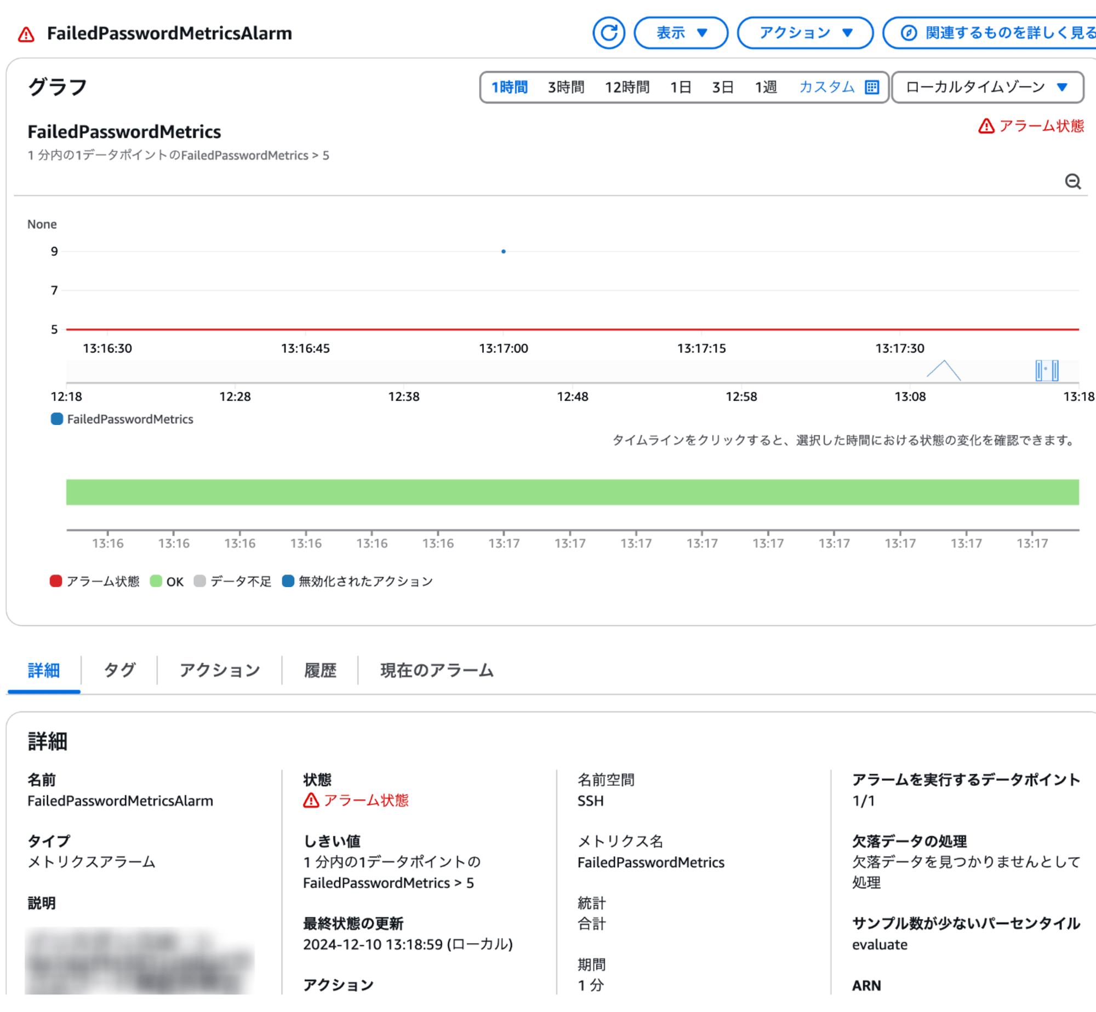
Task: Click the right handle of the range selector
Action: coord(1055,370)
